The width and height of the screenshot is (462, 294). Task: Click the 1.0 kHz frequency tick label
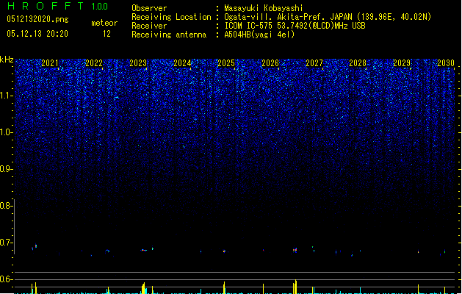[x=6, y=132]
